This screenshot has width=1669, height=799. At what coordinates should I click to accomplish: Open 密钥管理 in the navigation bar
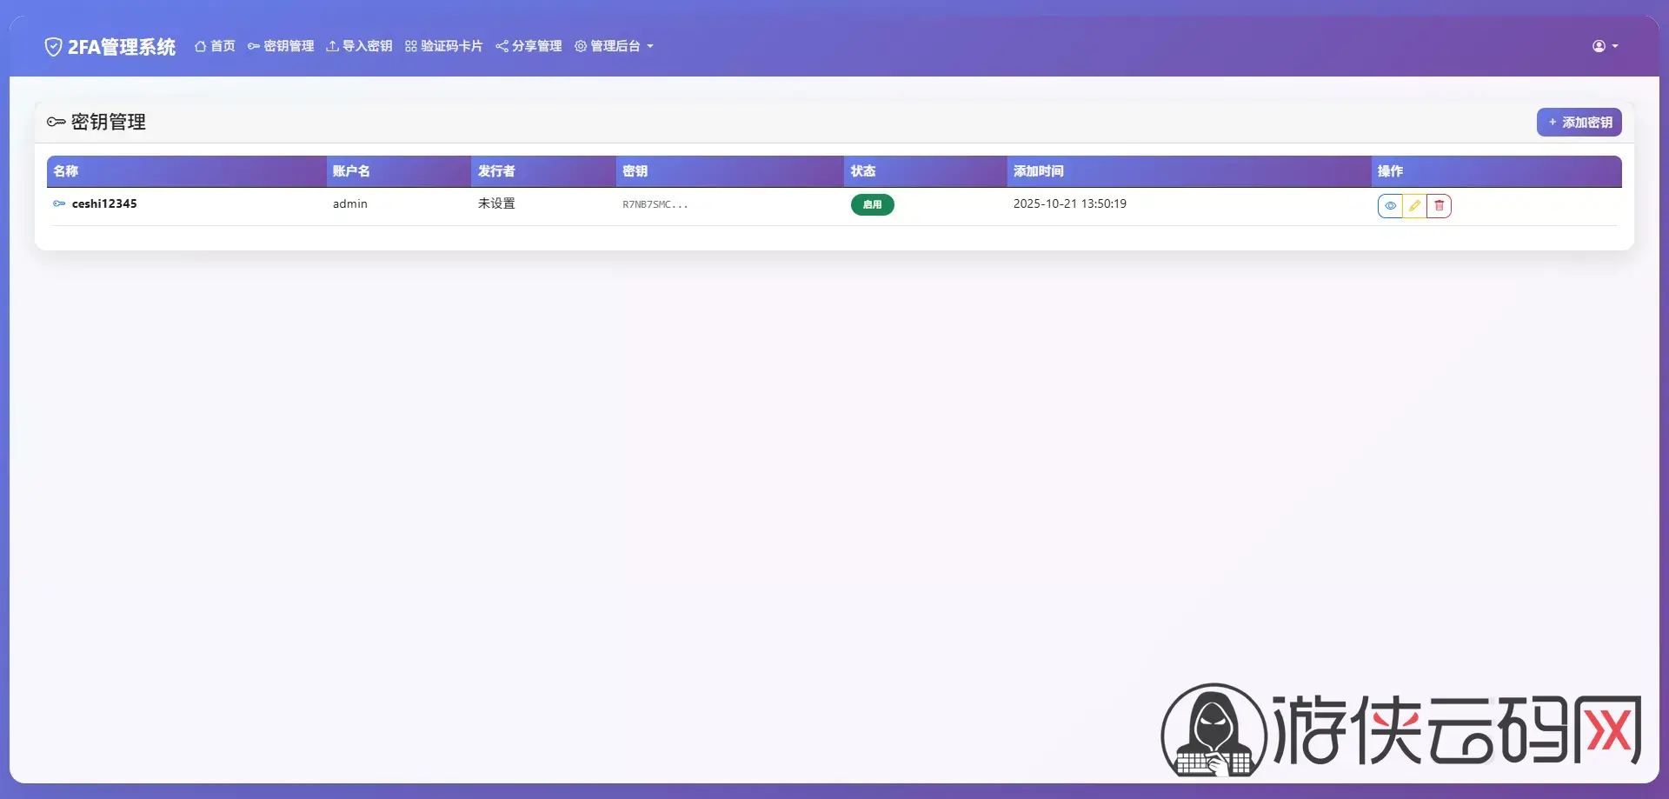(x=281, y=46)
